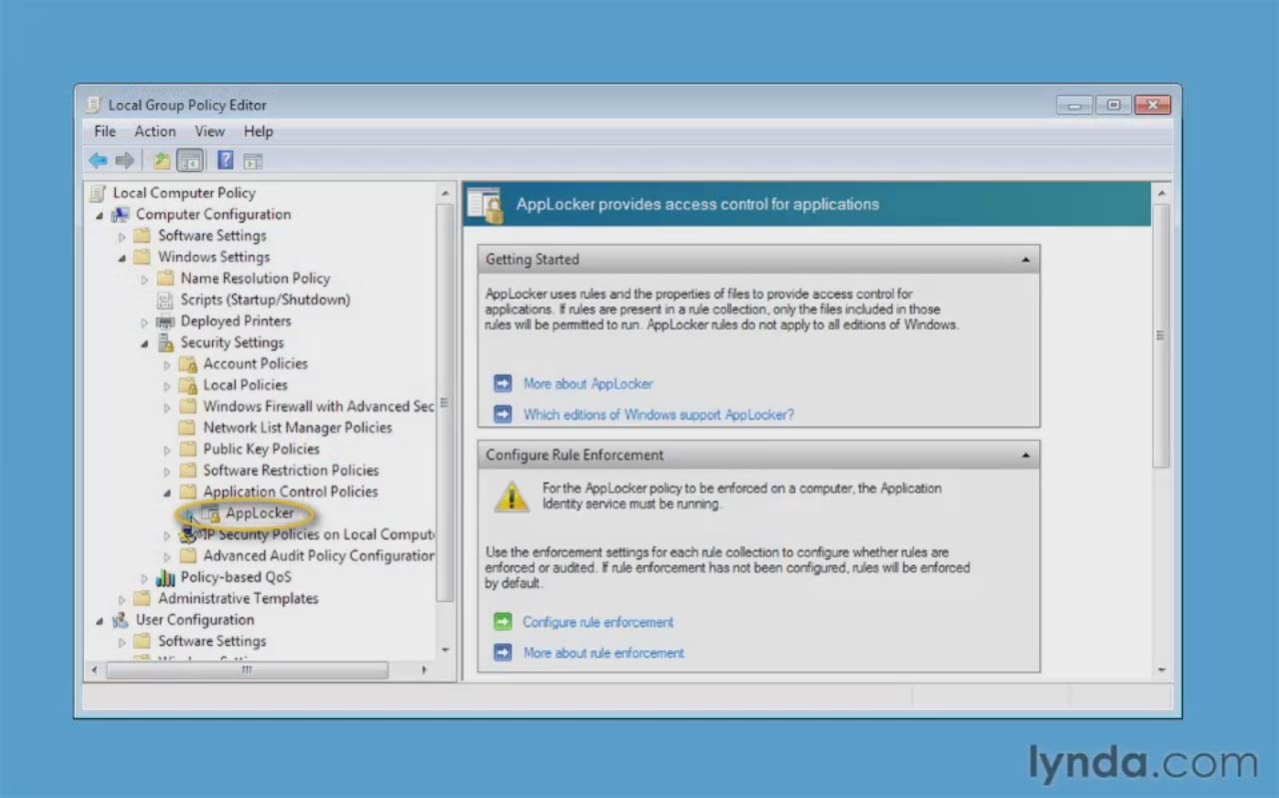The image size is (1279, 798).
Task: Click the arrow icon beside Which editions of Windows
Action: click(503, 414)
